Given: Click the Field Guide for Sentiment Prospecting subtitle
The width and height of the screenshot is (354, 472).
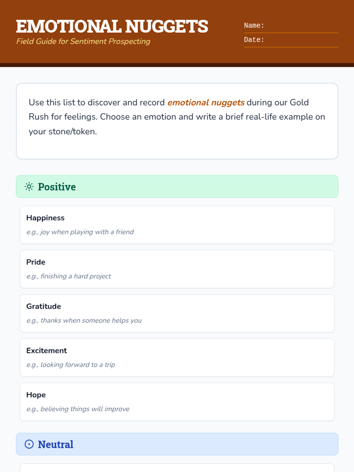Looking at the screenshot, I should 83,41.
